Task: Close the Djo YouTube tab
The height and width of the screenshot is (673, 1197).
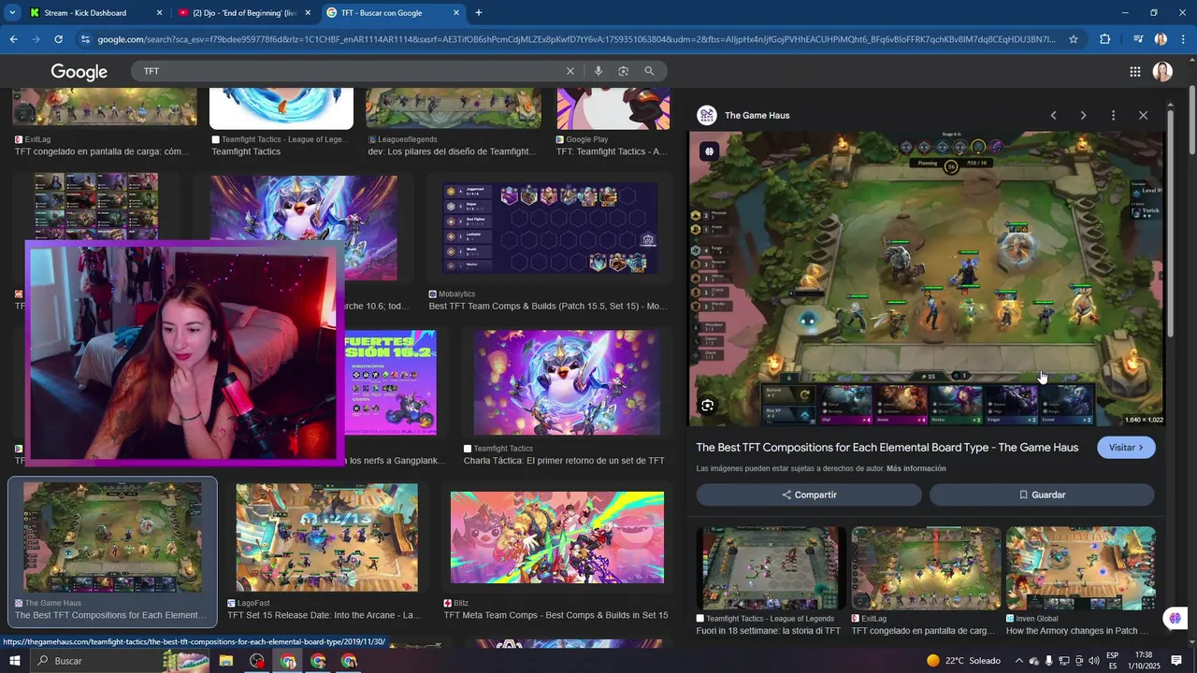Action: pos(308,13)
